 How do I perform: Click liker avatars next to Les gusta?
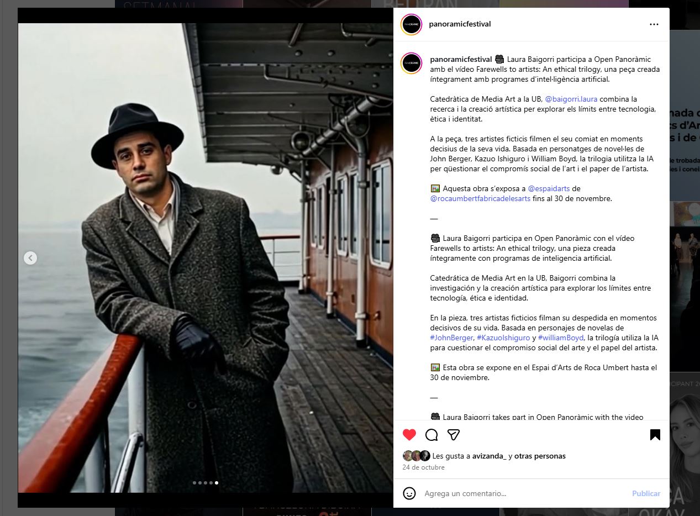417,456
